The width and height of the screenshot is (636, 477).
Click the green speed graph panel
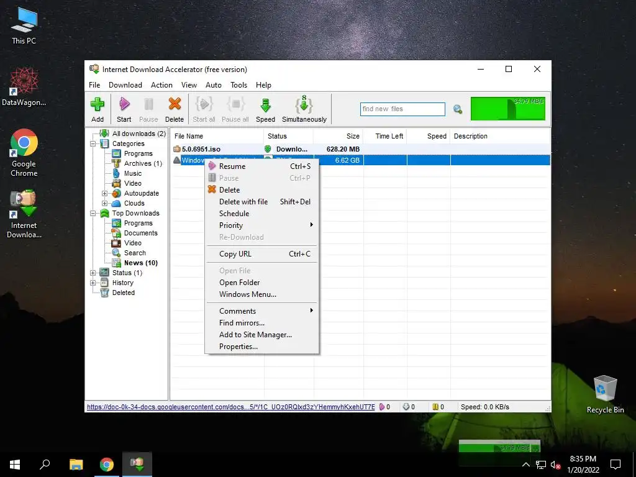[x=508, y=109]
